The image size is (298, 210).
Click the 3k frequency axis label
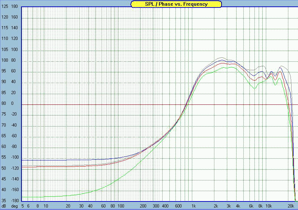click(229, 206)
